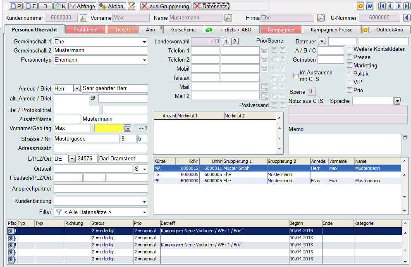Screen dimensions: 411x267
Task: Click the Betreff column header
Action: 225,223
